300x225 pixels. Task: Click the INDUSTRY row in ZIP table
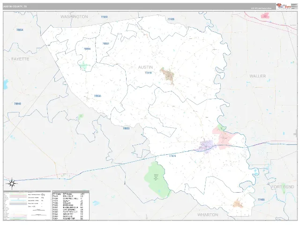pos(70,214)
